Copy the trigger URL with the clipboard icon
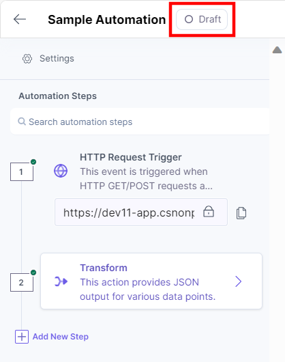This screenshot has width=285, height=362. [x=241, y=213]
